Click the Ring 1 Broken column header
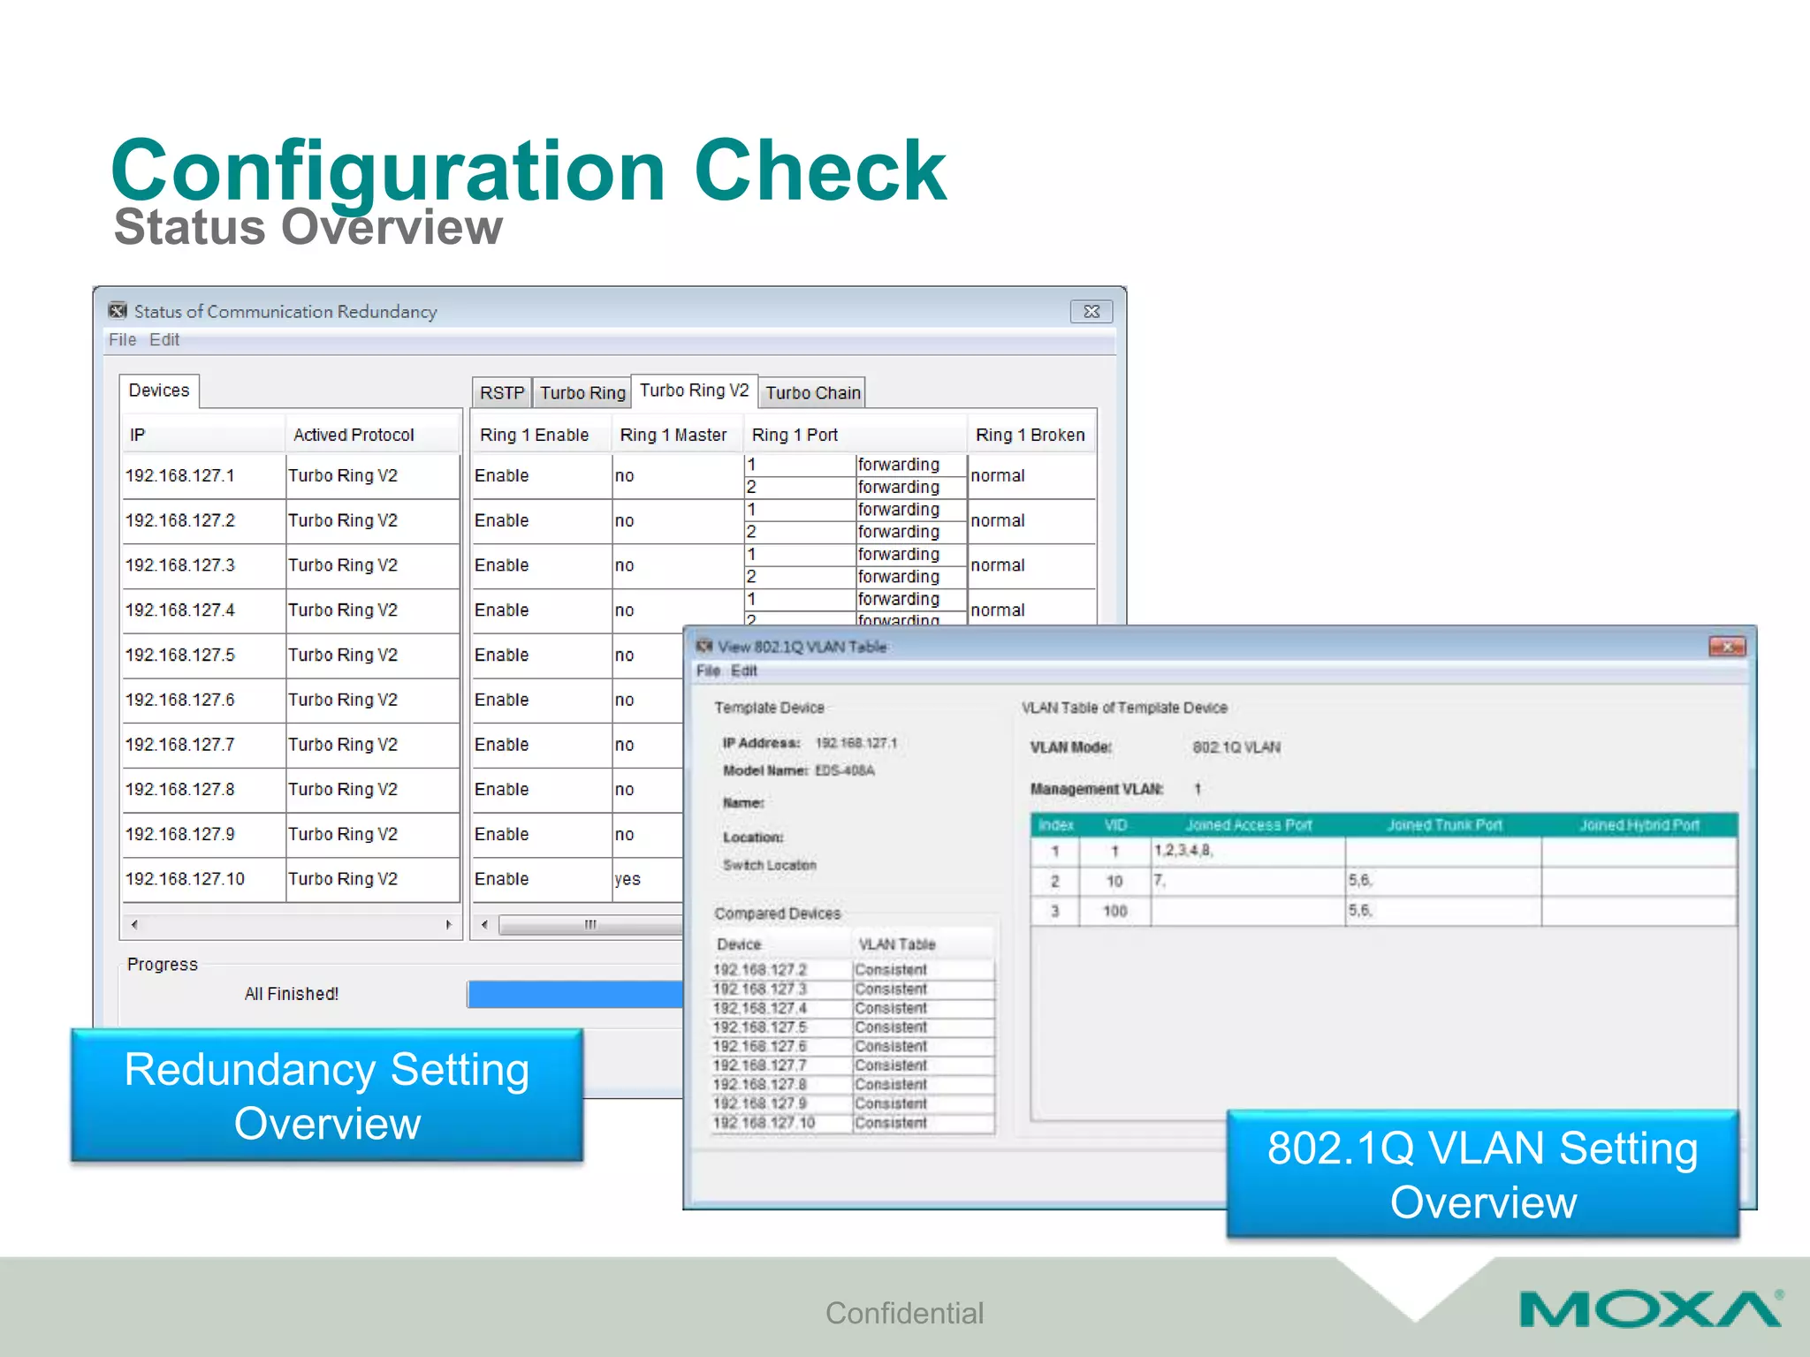Viewport: 1810px width, 1357px height. (1032, 435)
